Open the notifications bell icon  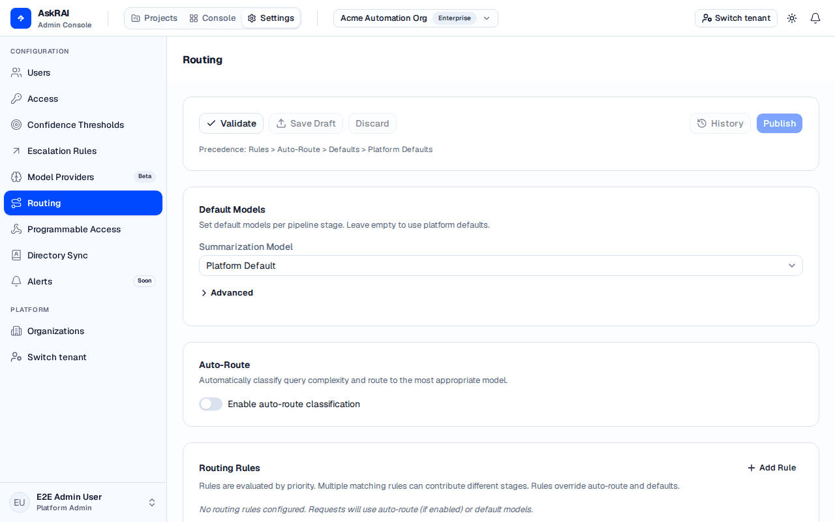tap(815, 18)
